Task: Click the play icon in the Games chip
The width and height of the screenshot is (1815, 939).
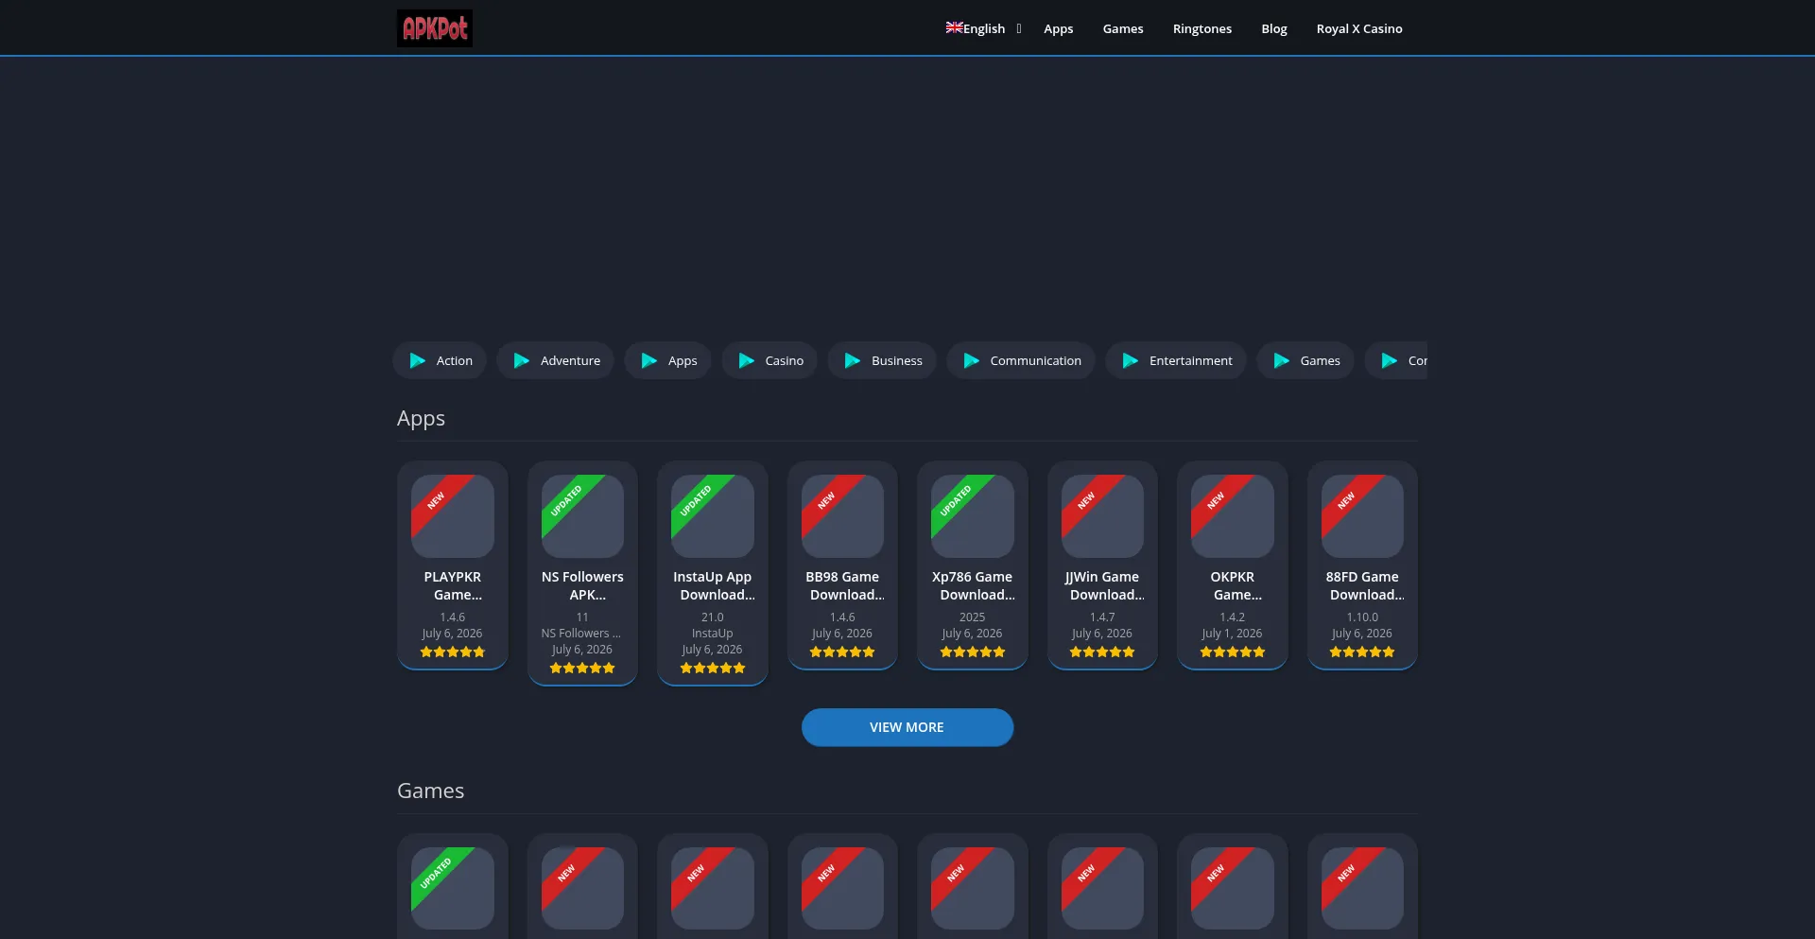Action: coord(1282,360)
